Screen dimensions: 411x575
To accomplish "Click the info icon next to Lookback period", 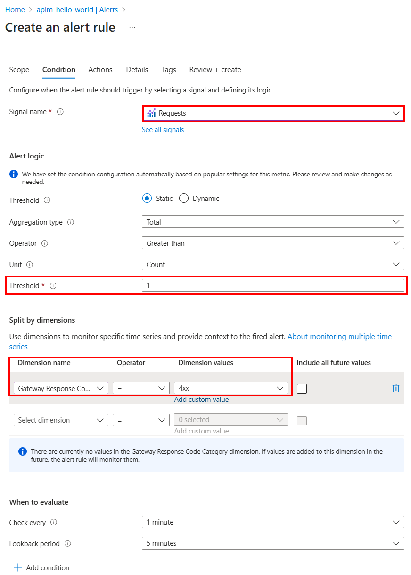I will tap(69, 543).
